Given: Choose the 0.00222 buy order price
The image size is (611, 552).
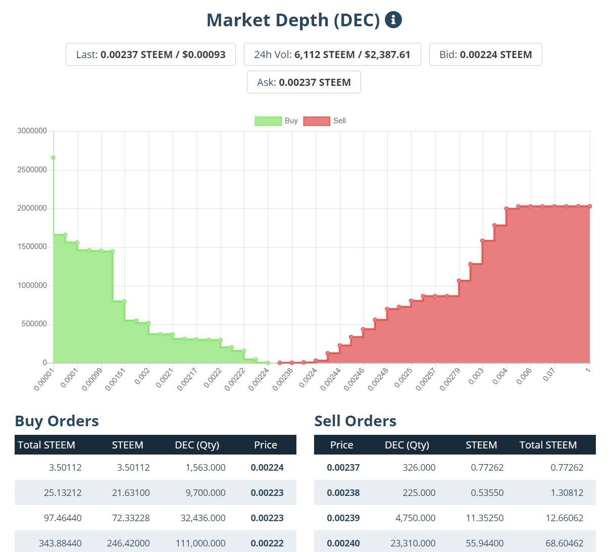Looking at the screenshot, I should pos(267,543).
